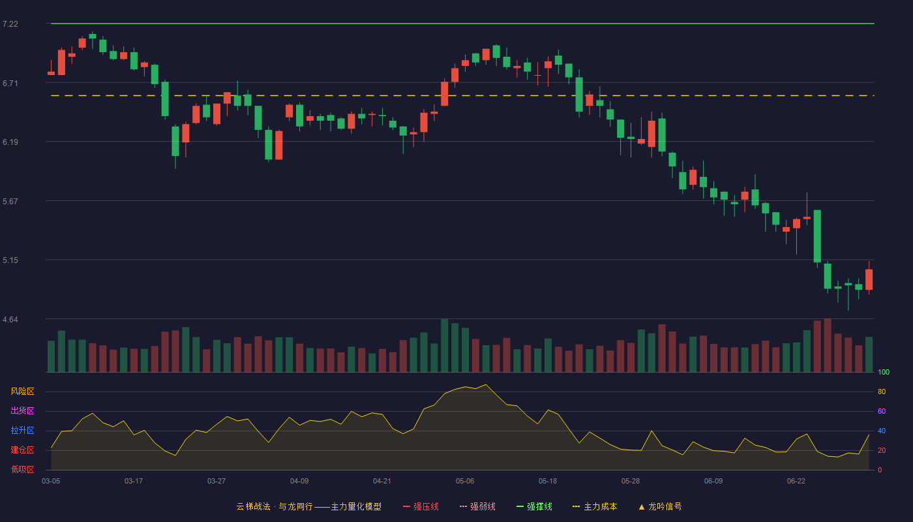Toggle the 强撑线 legend item
This screenshot has width=913, height=522.
point(534,506)
